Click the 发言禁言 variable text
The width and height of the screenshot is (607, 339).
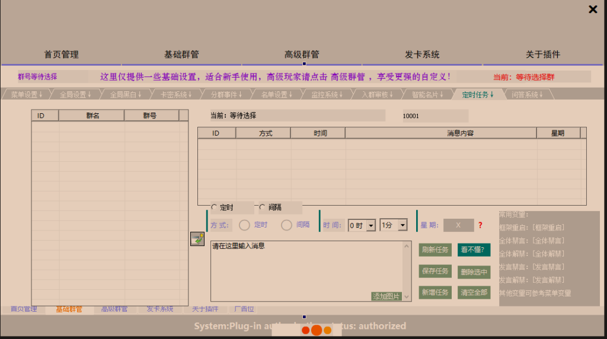(x=532, y=267)
